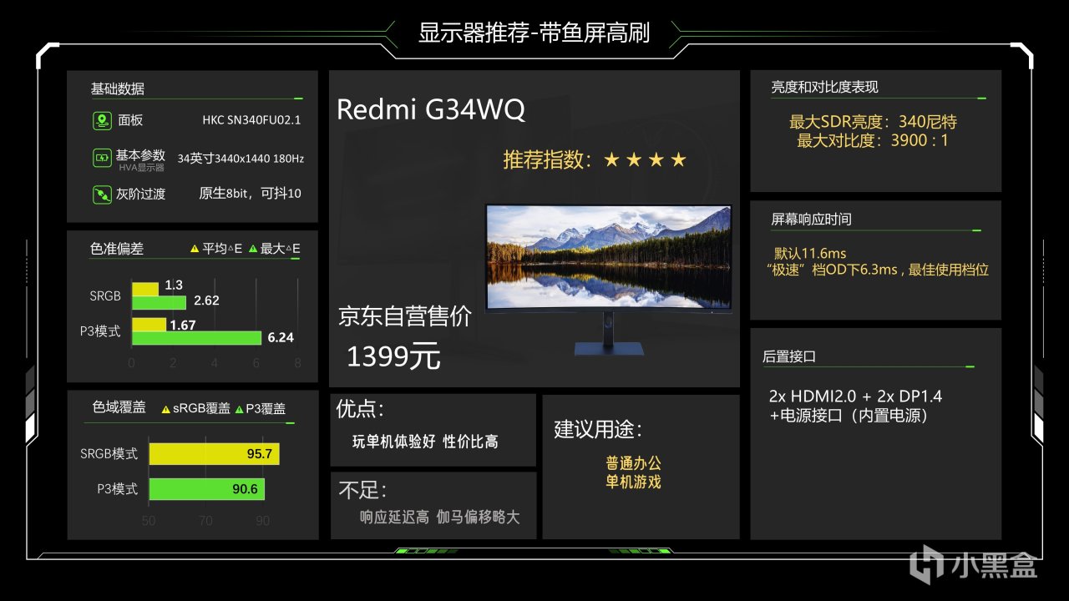Click the text 响应延迟高 伽马偏移略大
The width and height of the screenshot is (1069, 601).
click(440, 518)
